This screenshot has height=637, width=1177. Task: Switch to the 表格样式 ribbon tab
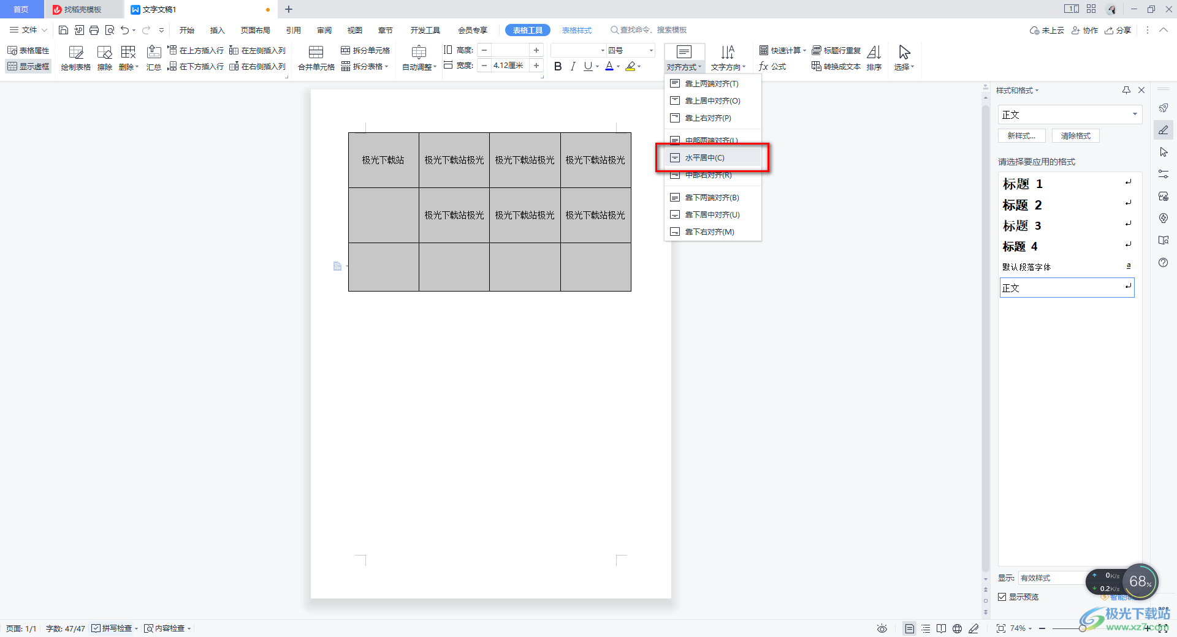coord(577,30)
